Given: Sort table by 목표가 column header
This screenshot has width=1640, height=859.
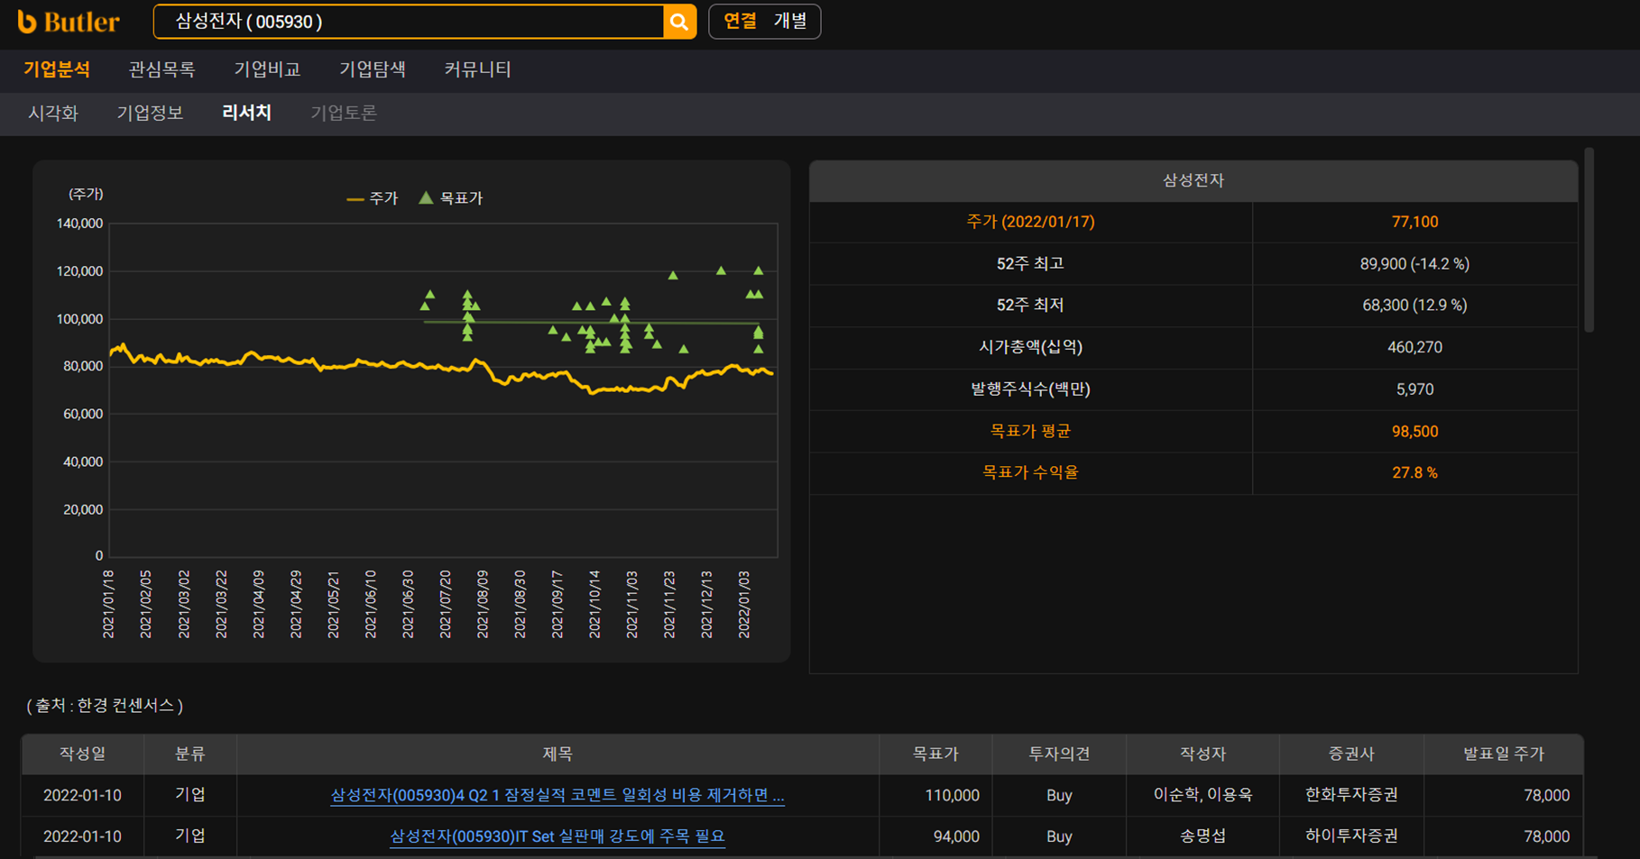Looking at the screenshot, I should (935, 754).
